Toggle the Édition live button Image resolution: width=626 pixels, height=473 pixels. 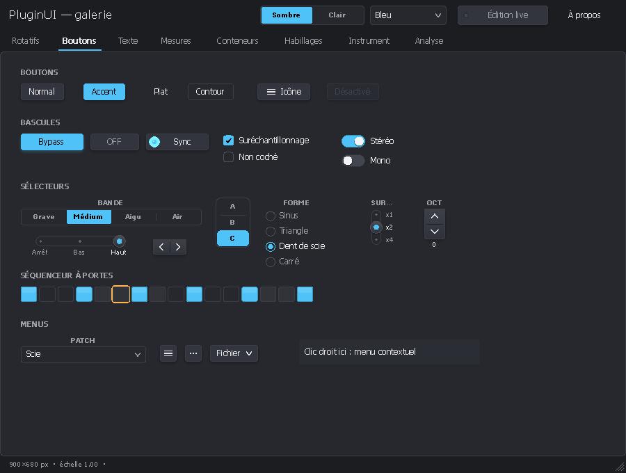click(503, 15)
